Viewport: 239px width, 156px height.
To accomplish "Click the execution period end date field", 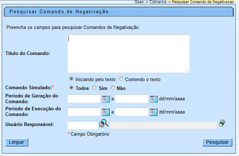I will click(132, 112).
